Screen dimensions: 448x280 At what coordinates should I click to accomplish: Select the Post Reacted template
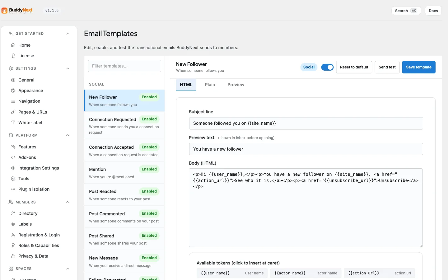click(124, 195)
